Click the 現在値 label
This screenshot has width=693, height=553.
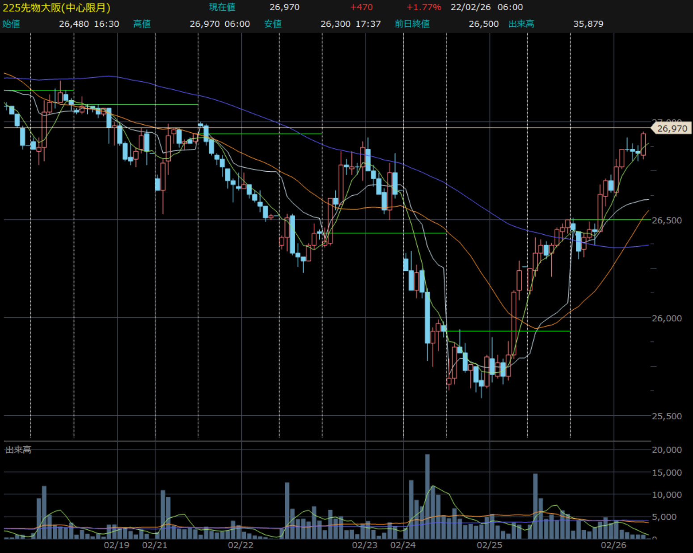(222, 7)
